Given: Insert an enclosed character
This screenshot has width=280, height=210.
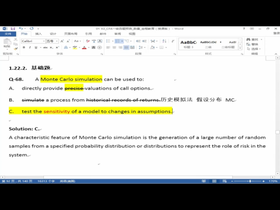Looking at the screenshot, I should (x=100, y=48).
